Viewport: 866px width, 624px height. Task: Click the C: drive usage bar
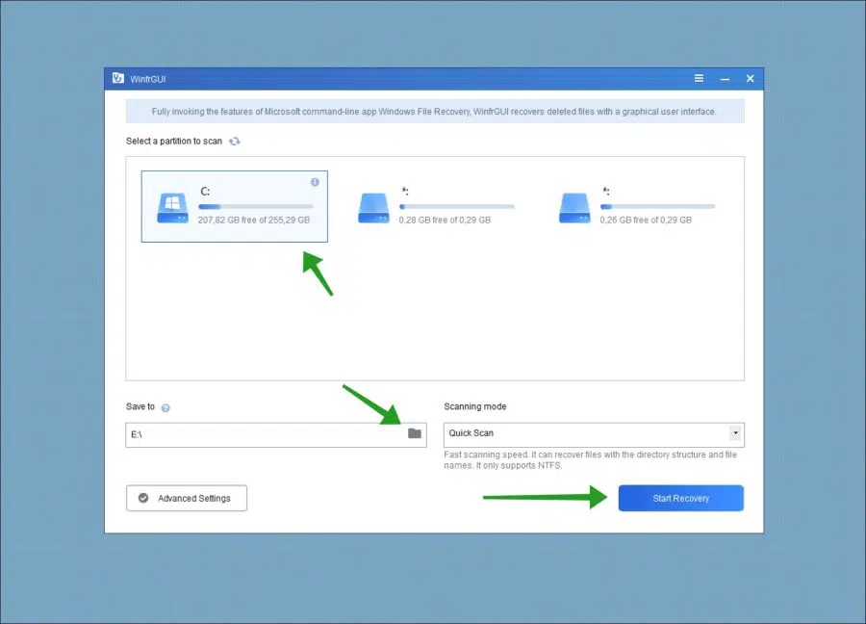[x=256, y=207]
